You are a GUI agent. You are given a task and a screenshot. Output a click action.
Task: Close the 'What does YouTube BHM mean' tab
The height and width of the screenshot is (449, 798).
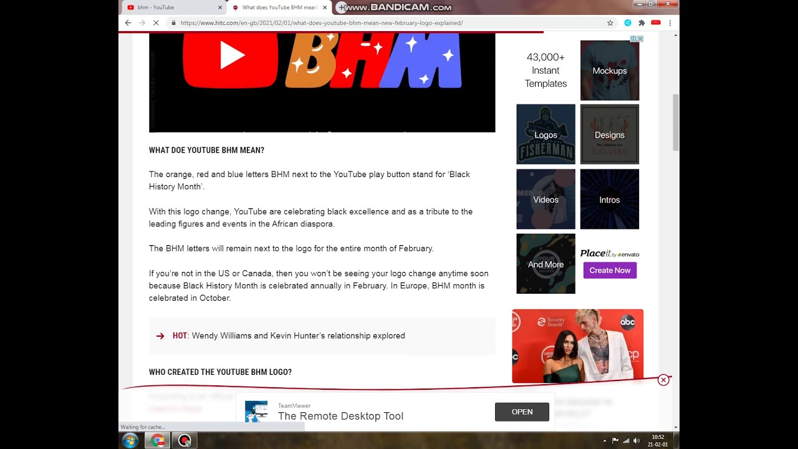(x=324, y=7)
